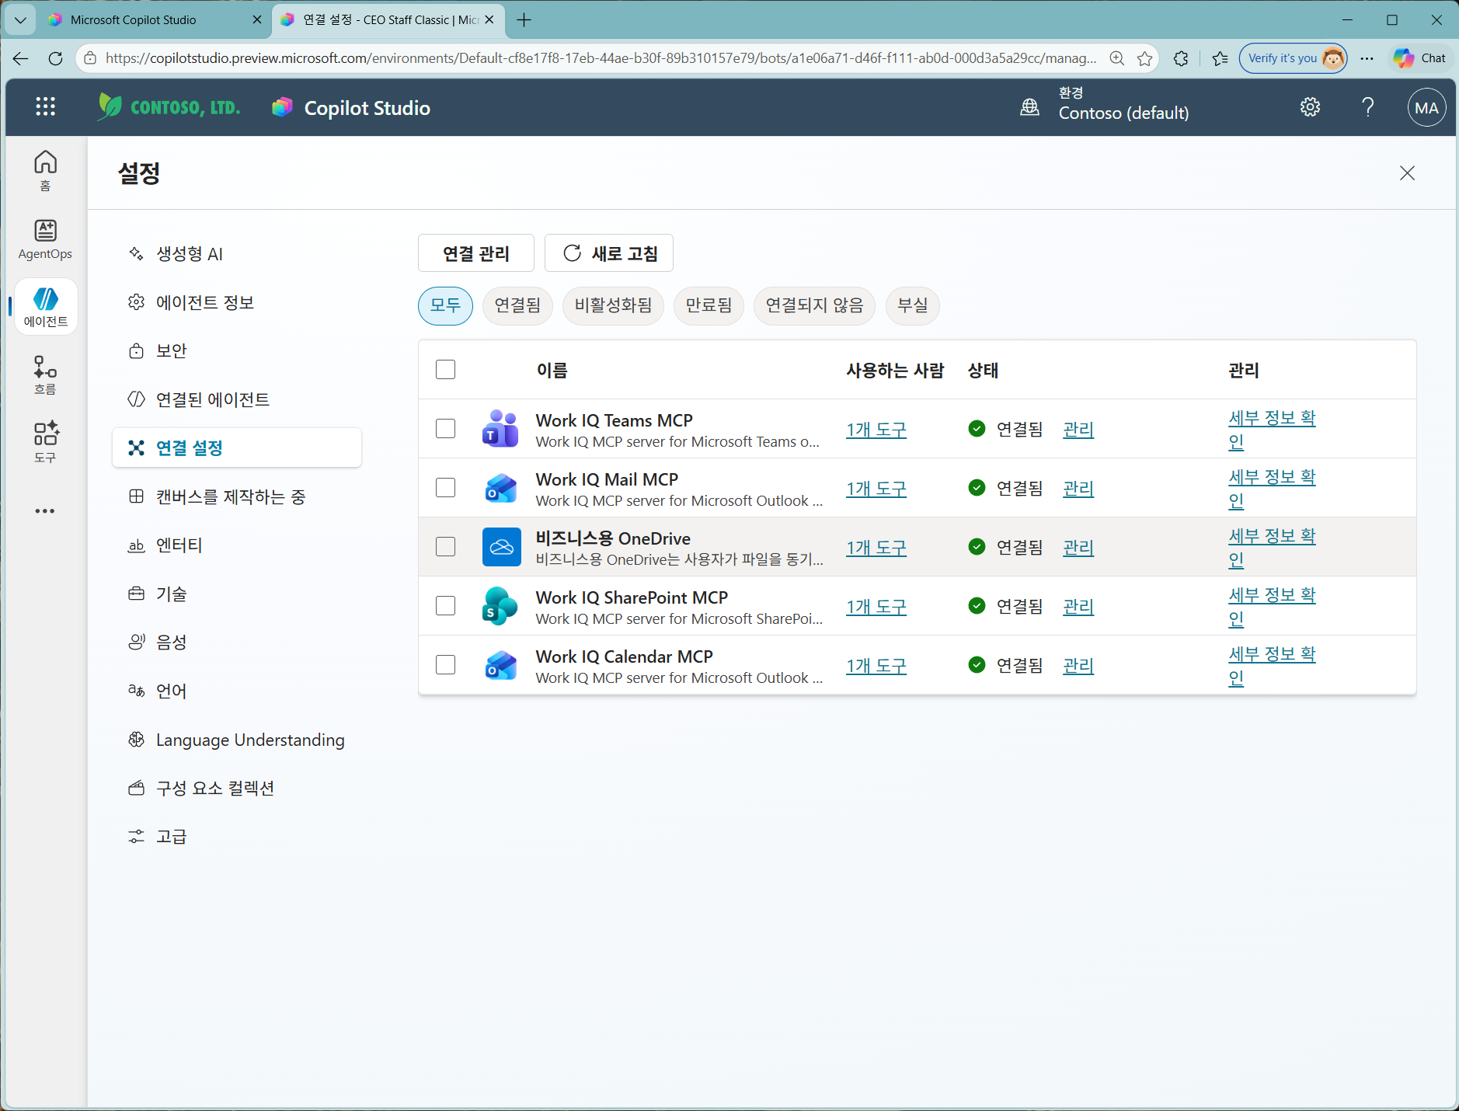The image size is (1459, 1111).
Task: Reload the page in the browser
Action: tap(55, 58)
